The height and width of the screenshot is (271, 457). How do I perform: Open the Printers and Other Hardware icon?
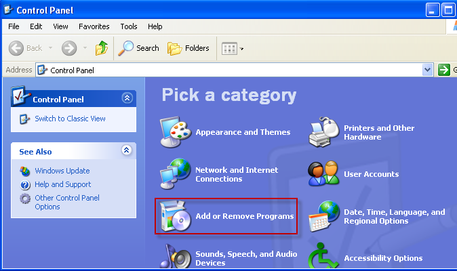tap(324, 132)
